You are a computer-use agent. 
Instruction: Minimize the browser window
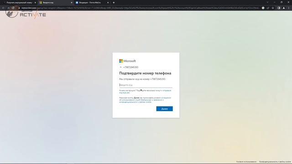[275, 2]
